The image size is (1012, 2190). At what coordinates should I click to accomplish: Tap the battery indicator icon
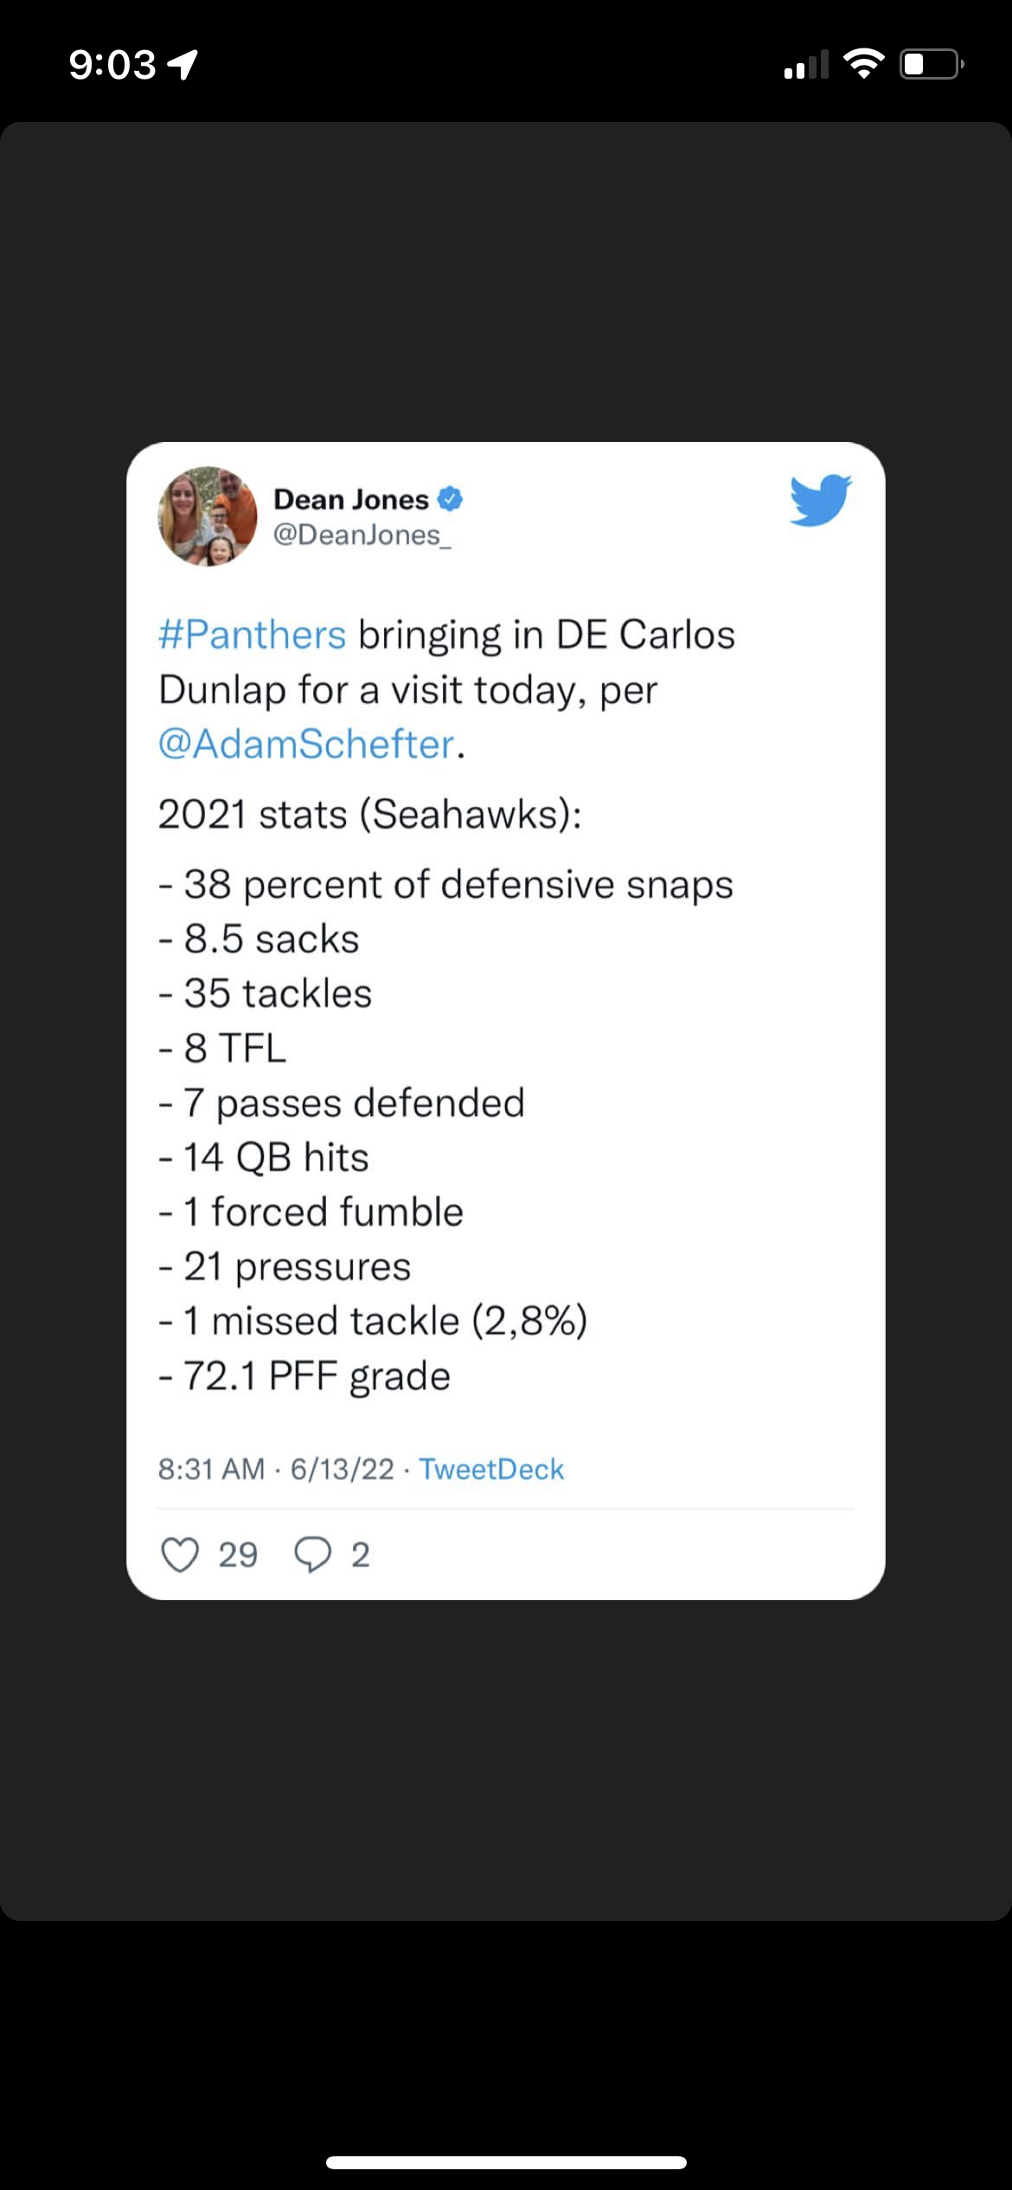932,64
